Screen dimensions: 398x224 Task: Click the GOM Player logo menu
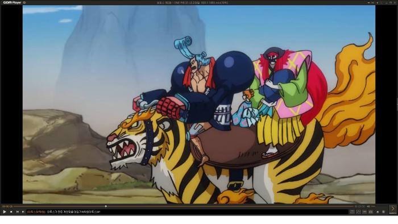12,2
